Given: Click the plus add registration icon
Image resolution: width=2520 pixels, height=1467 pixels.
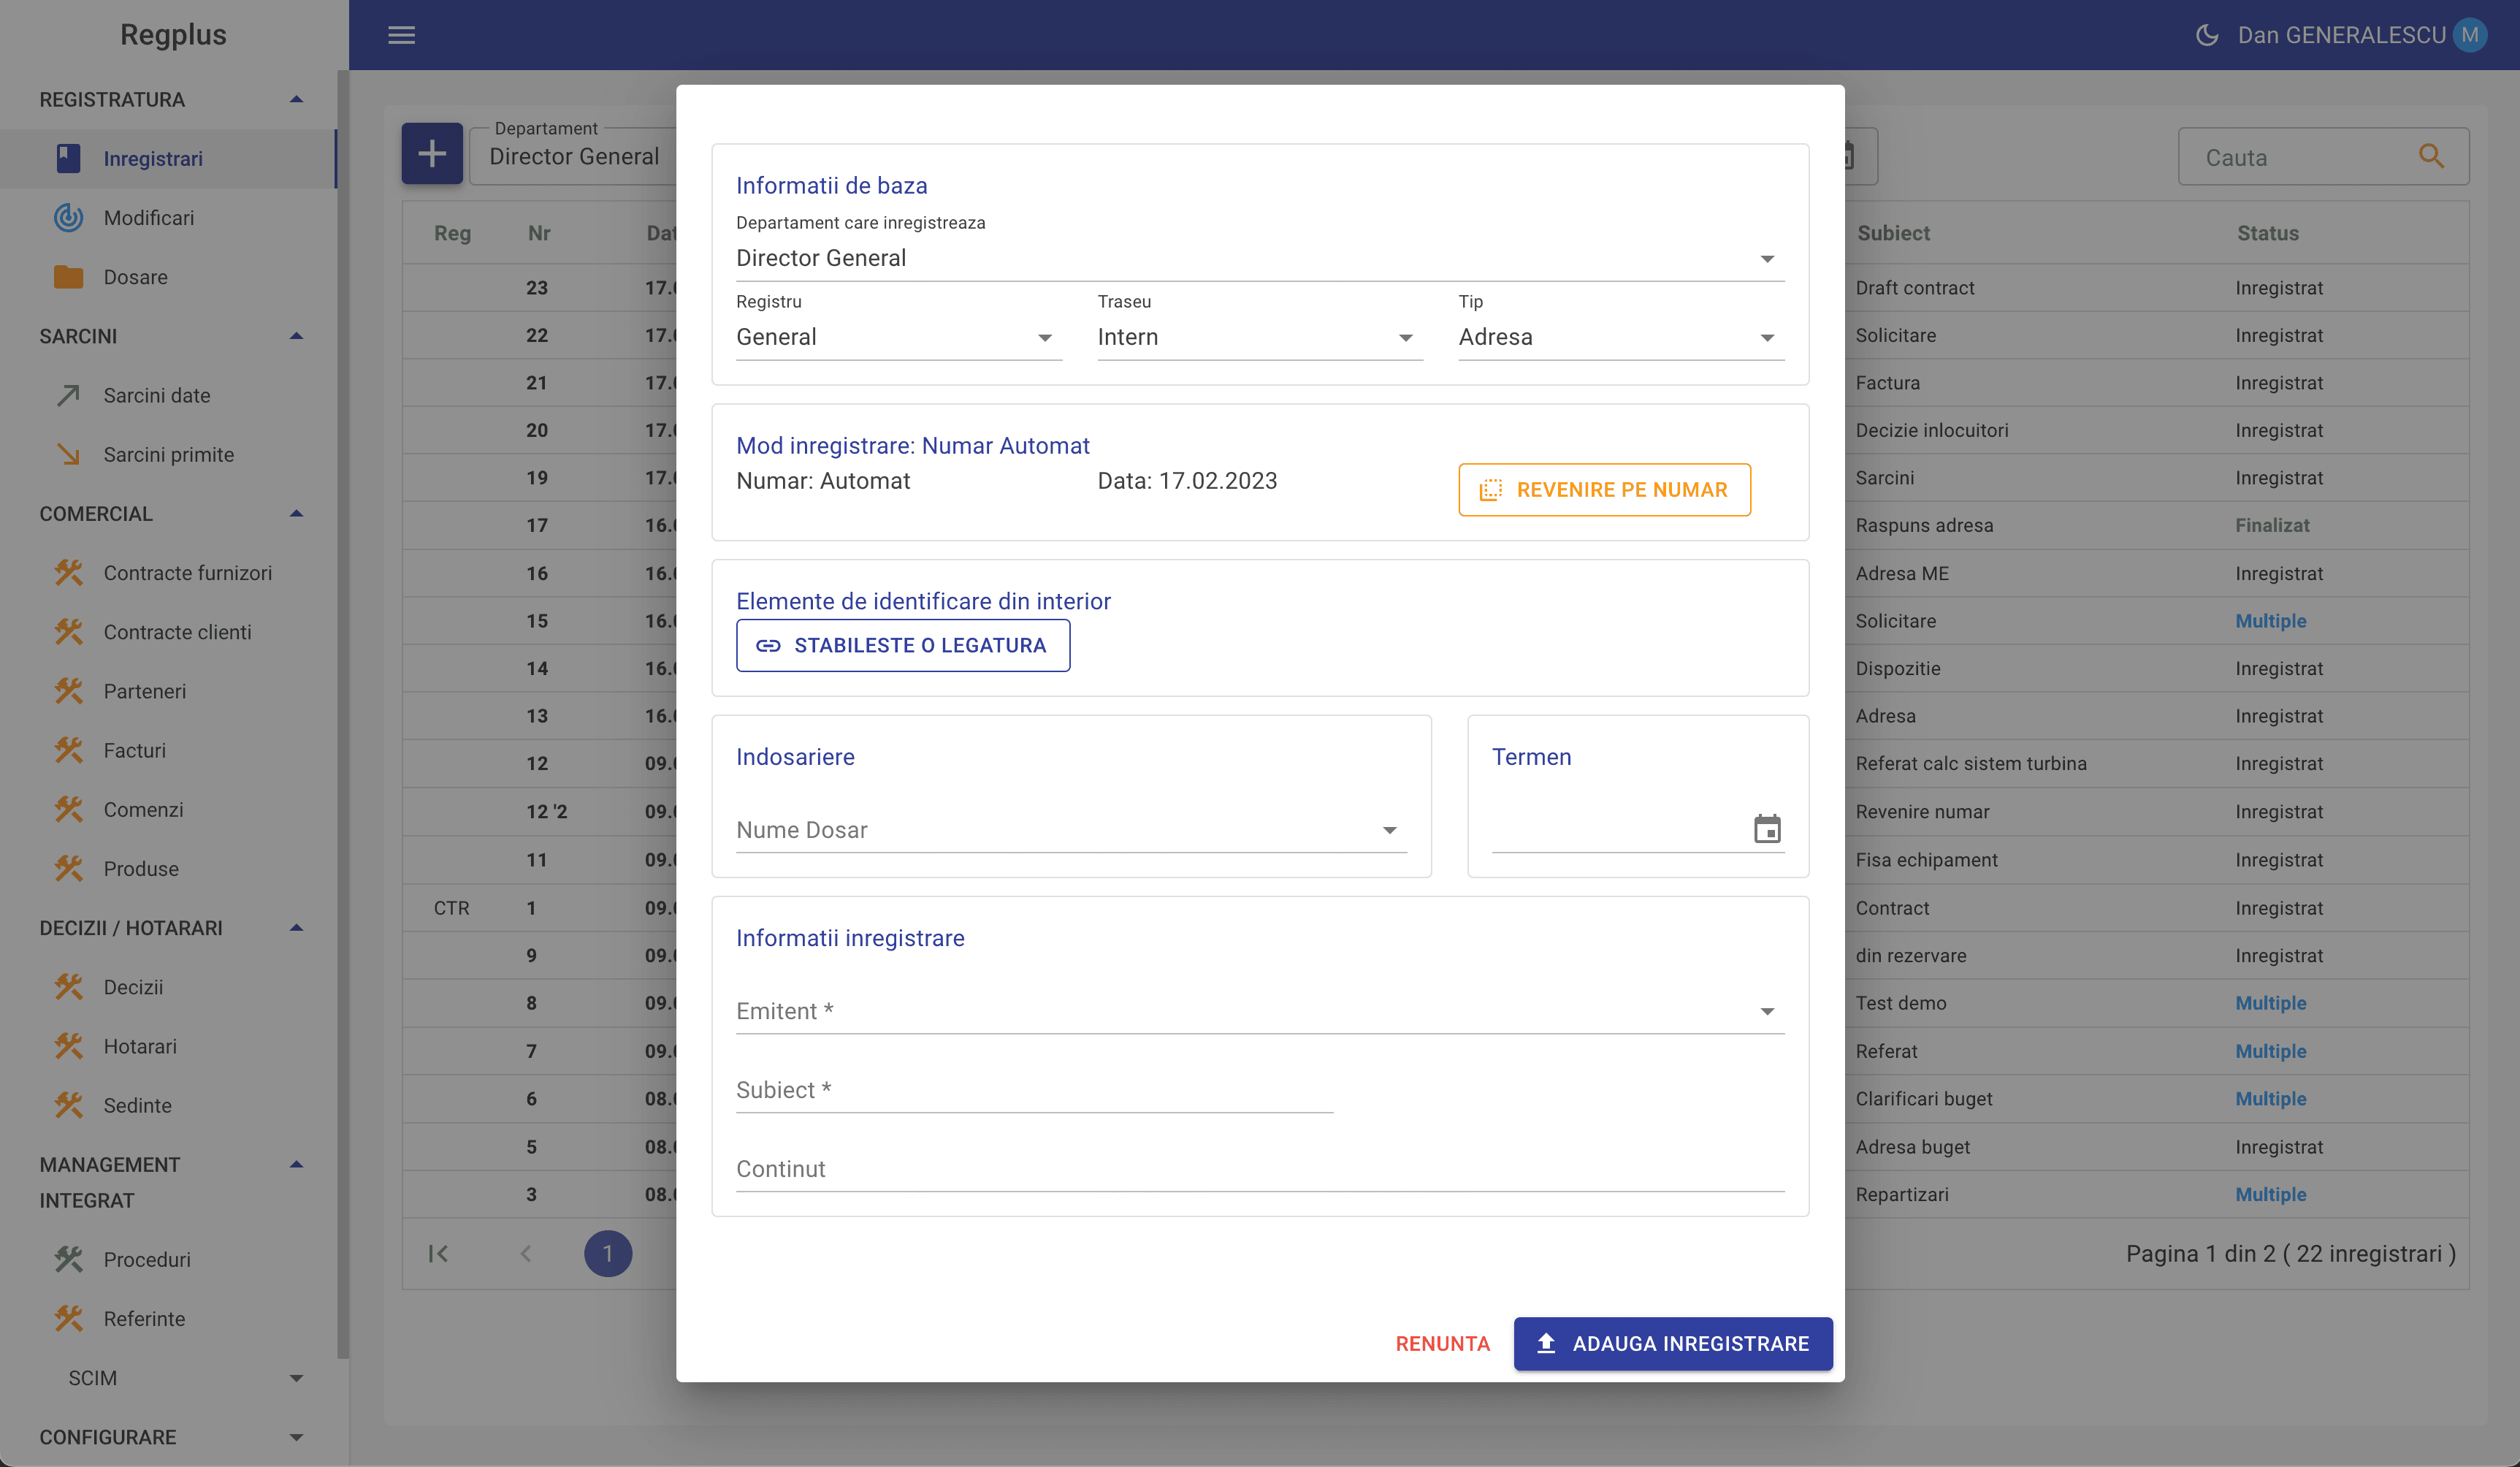Looking at the screenshot, I should pyautogui.click(x=432, y=154).
